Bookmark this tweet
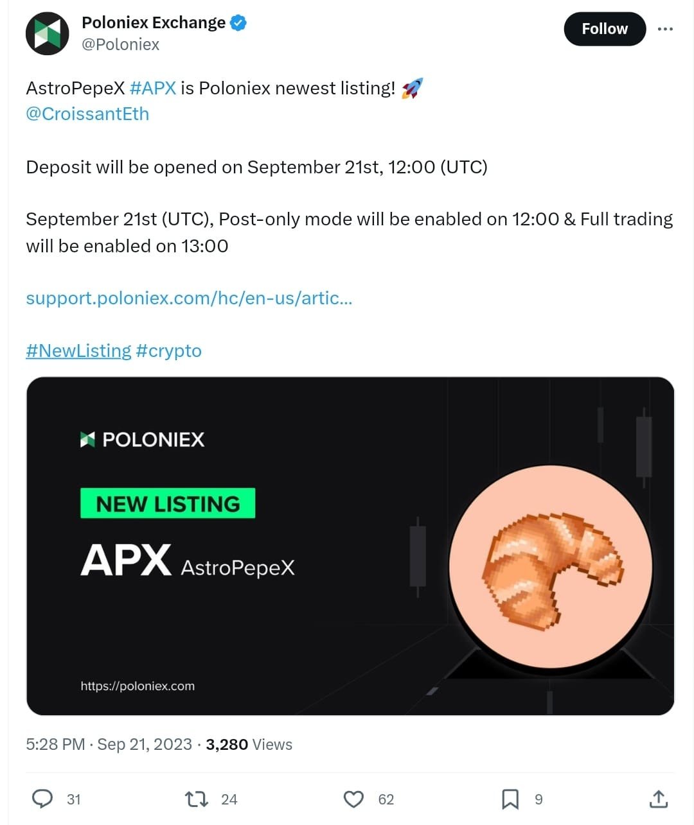The width and height of the screenshot is (694, 825). coord(511,798)
